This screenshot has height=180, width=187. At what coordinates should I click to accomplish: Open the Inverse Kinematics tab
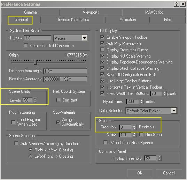73,20
